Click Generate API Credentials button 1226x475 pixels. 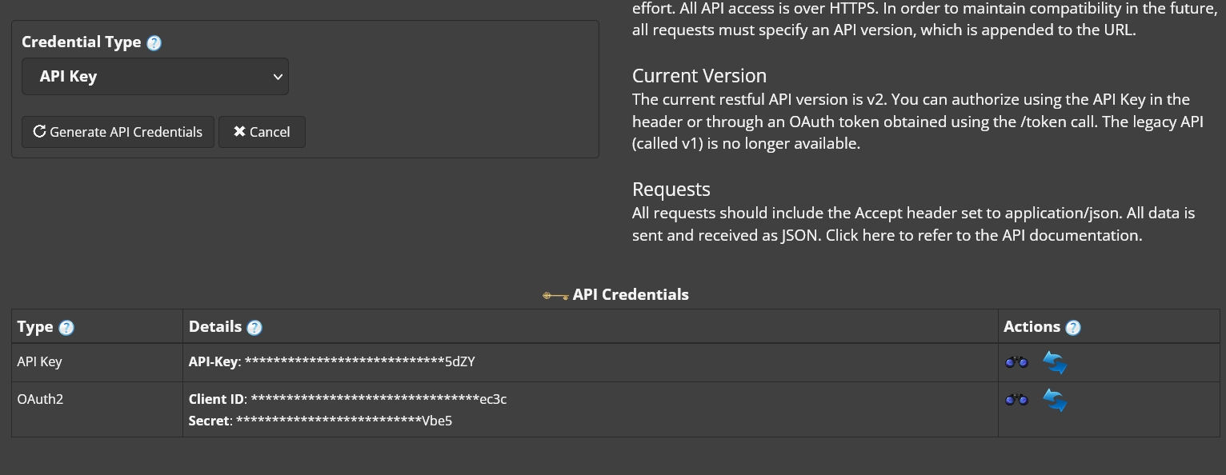(118, 132)
